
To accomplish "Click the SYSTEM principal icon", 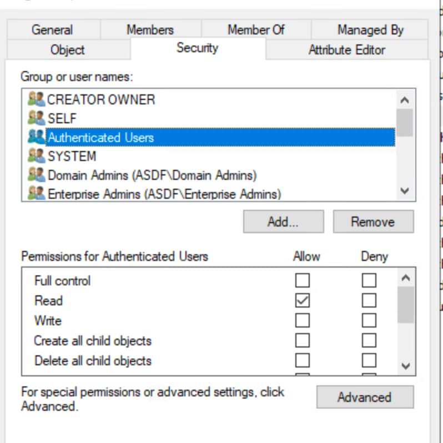I will (36, 156).
